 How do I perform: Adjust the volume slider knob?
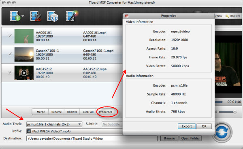coord(234,112)
